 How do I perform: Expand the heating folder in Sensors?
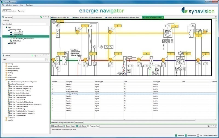click(6, 73)
